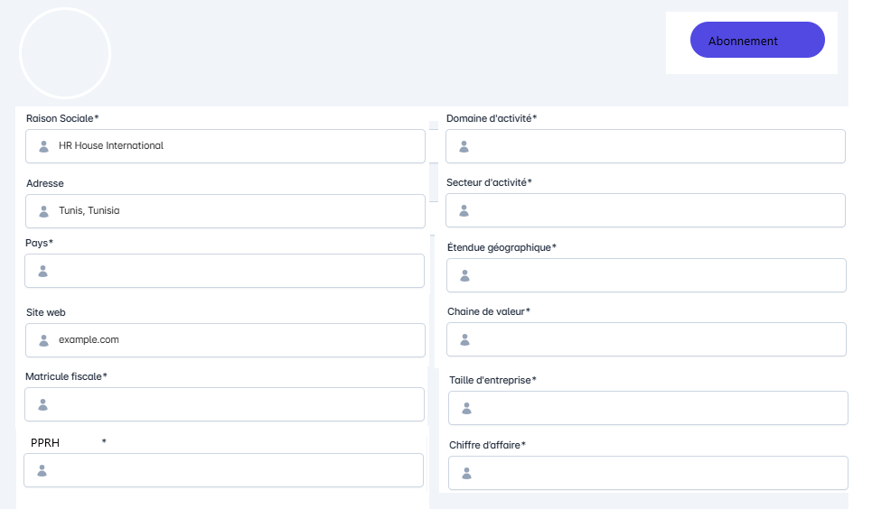Viewport: 872px width, 509px height.
Task: Click the person icon in Domaine d'activité field
Action: click(x=464, y=146)
